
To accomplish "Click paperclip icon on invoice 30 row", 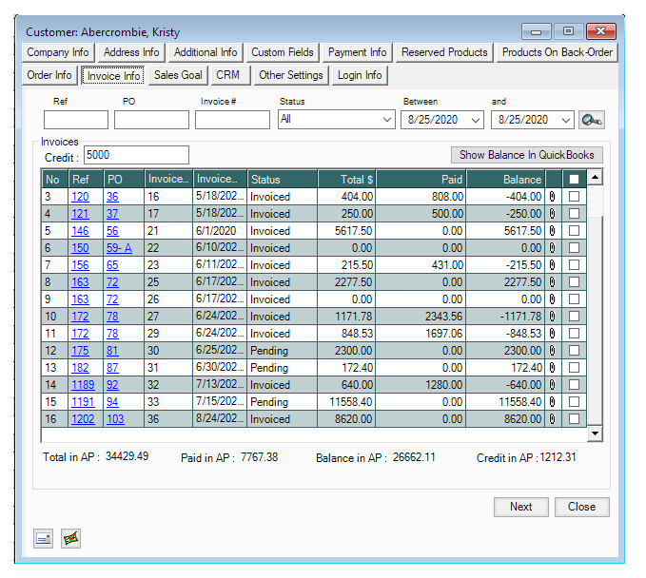I will (x=552, y=351).
